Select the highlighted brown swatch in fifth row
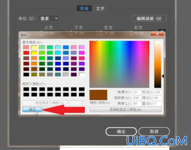Image resolution: width=191 pixels, height=150 pixels. click(x=34, y=69)
